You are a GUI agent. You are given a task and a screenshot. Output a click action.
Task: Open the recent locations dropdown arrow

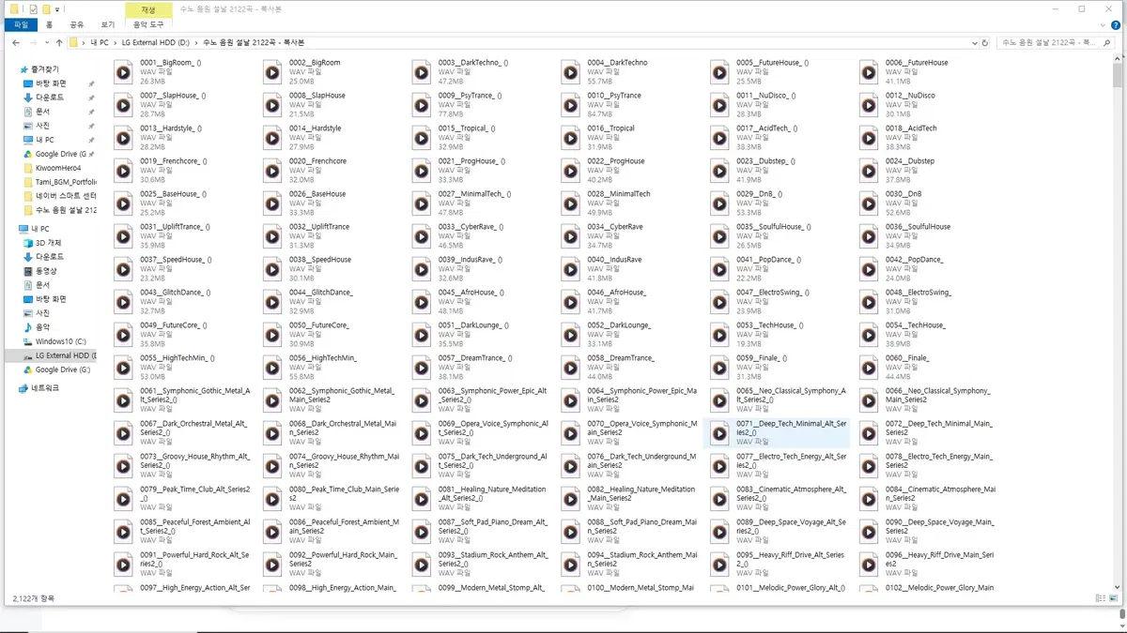(x=46, y=42)
